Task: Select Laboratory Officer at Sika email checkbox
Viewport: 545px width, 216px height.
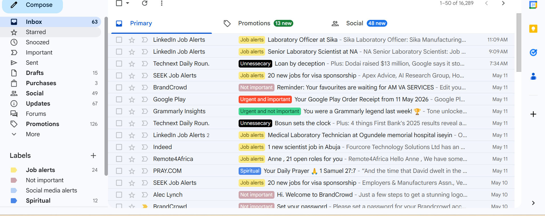Action: [119, 40]
